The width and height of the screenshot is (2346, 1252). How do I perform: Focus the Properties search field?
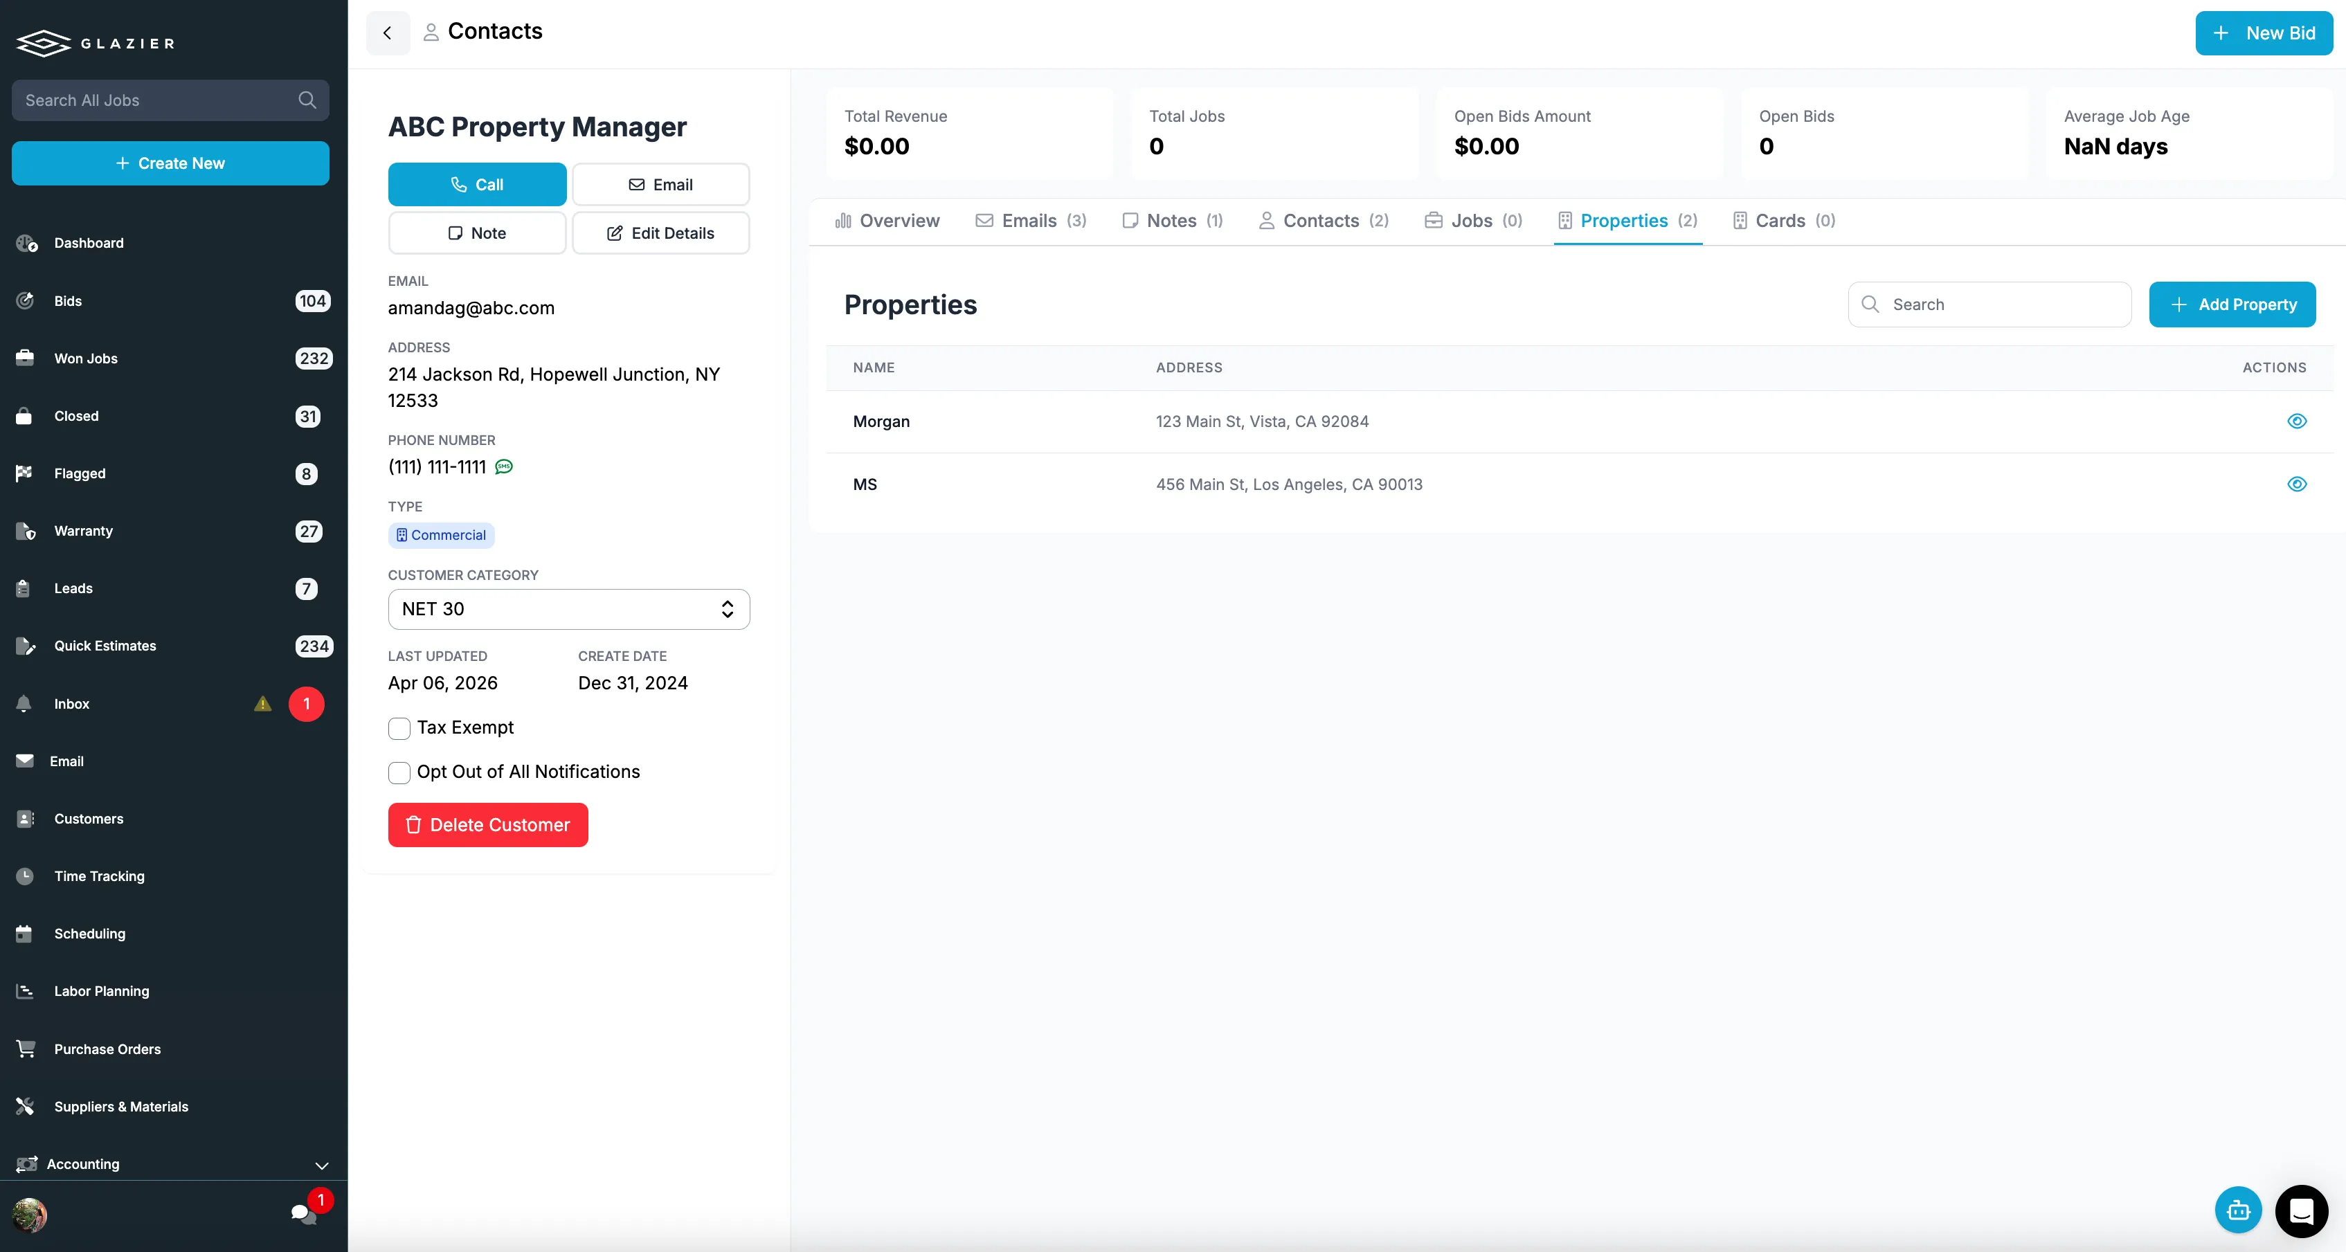(x=1990, y=304)
